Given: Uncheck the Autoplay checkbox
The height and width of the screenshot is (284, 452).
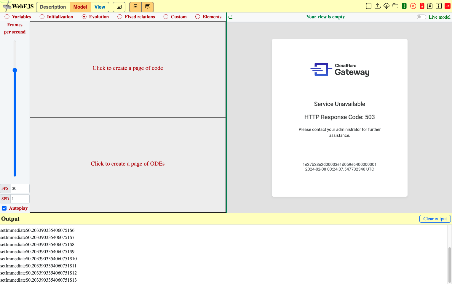Looking at the screenshot, I should point(4,208).
